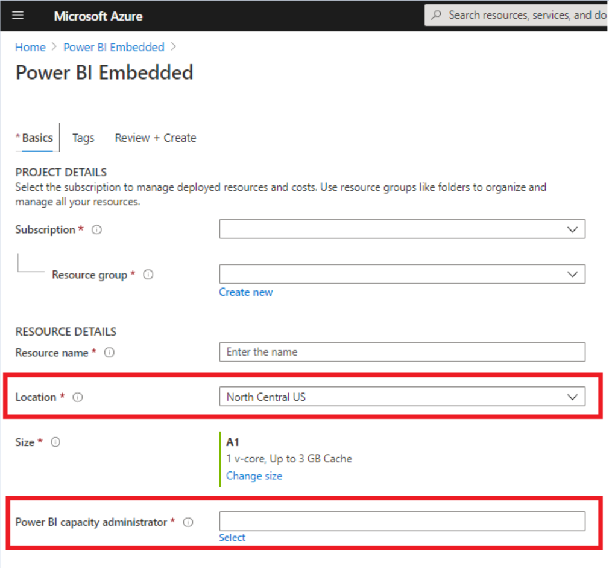Show info tooltip for Subscription
609x568 pixels.
click(x=96, y=230)
